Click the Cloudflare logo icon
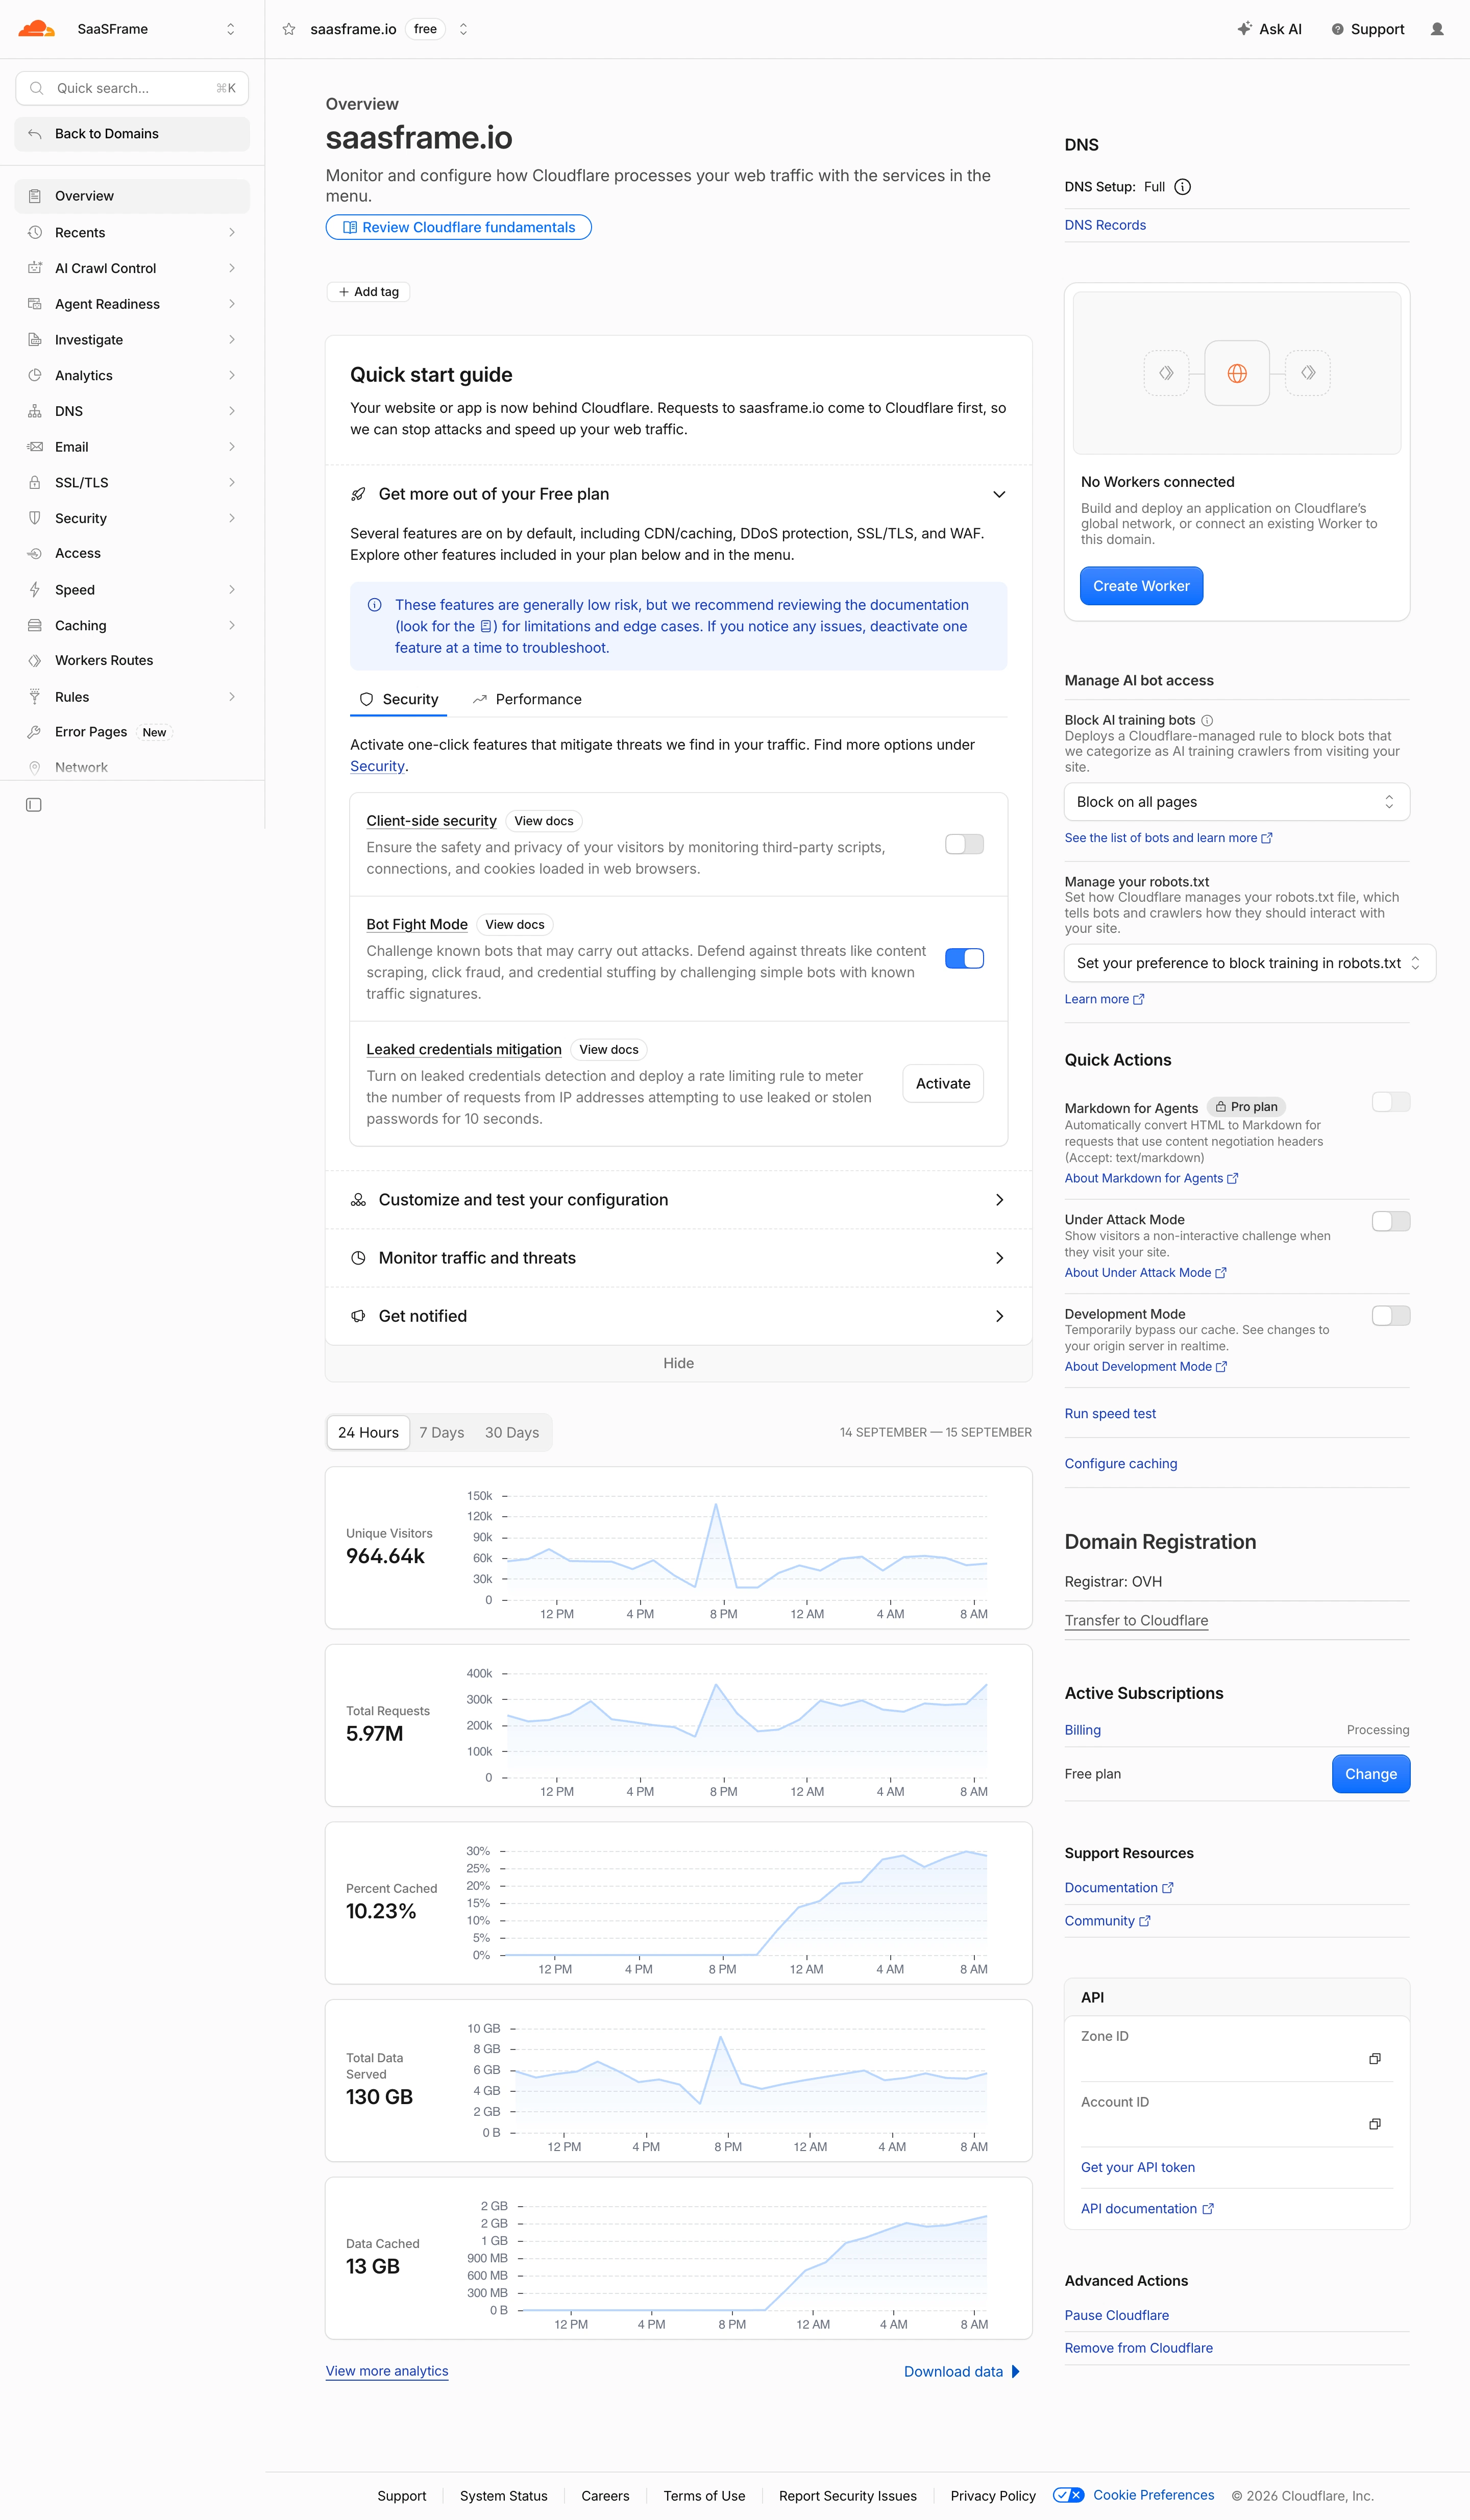 pos(36,28)
